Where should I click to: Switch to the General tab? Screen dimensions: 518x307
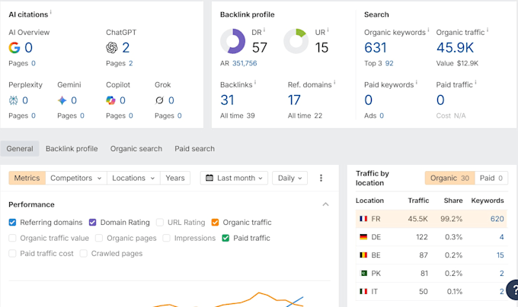pos(20,148)
